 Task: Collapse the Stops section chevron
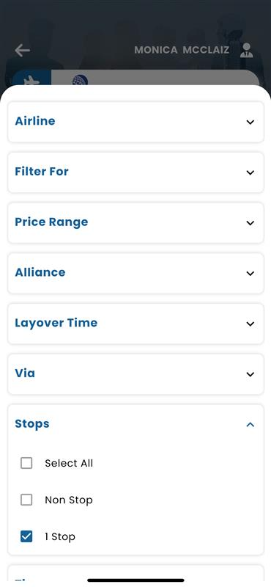point(250,425)
